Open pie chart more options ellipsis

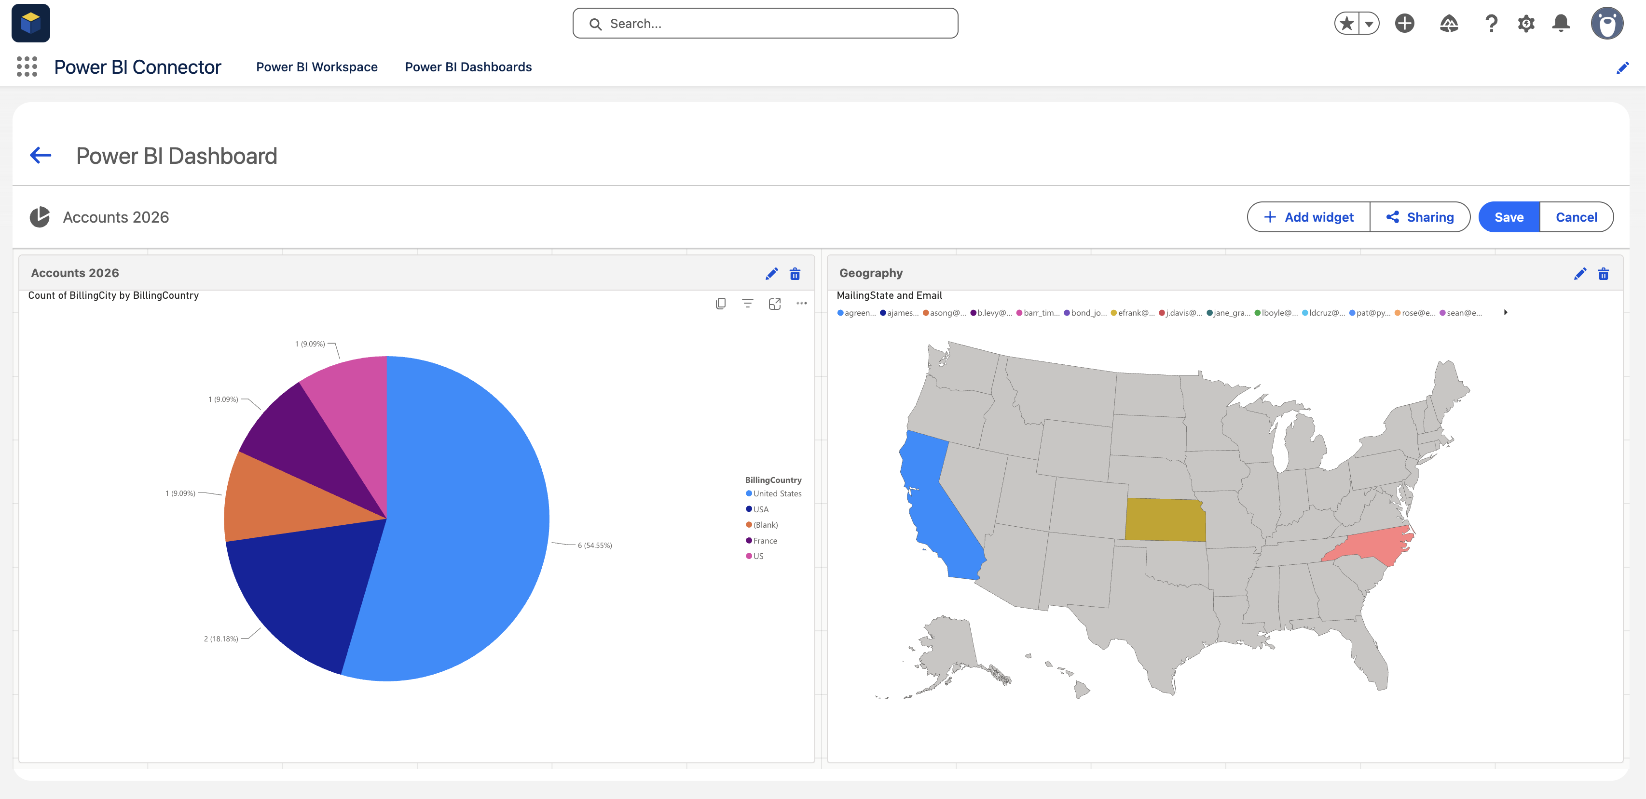[801, 304]
